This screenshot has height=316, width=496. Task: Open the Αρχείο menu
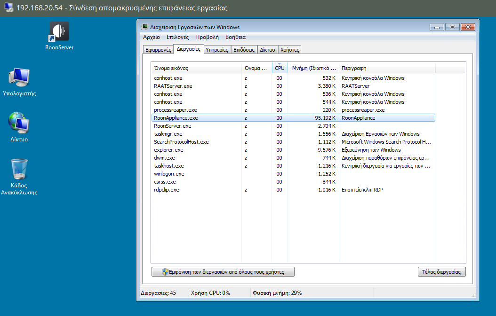point(151,37)
